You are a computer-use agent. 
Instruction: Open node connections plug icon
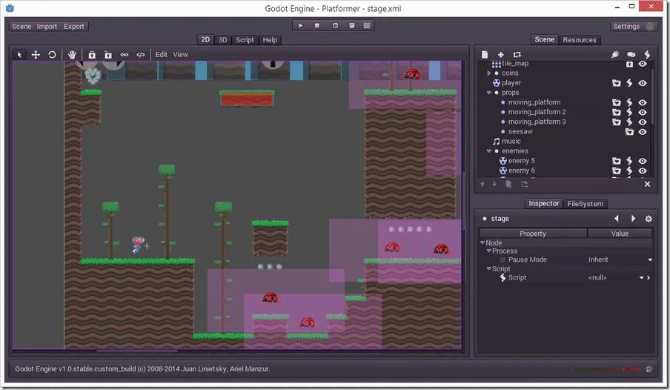[615, 54]
